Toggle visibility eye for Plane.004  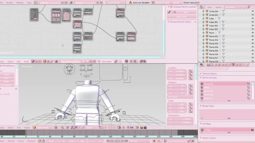253,47
